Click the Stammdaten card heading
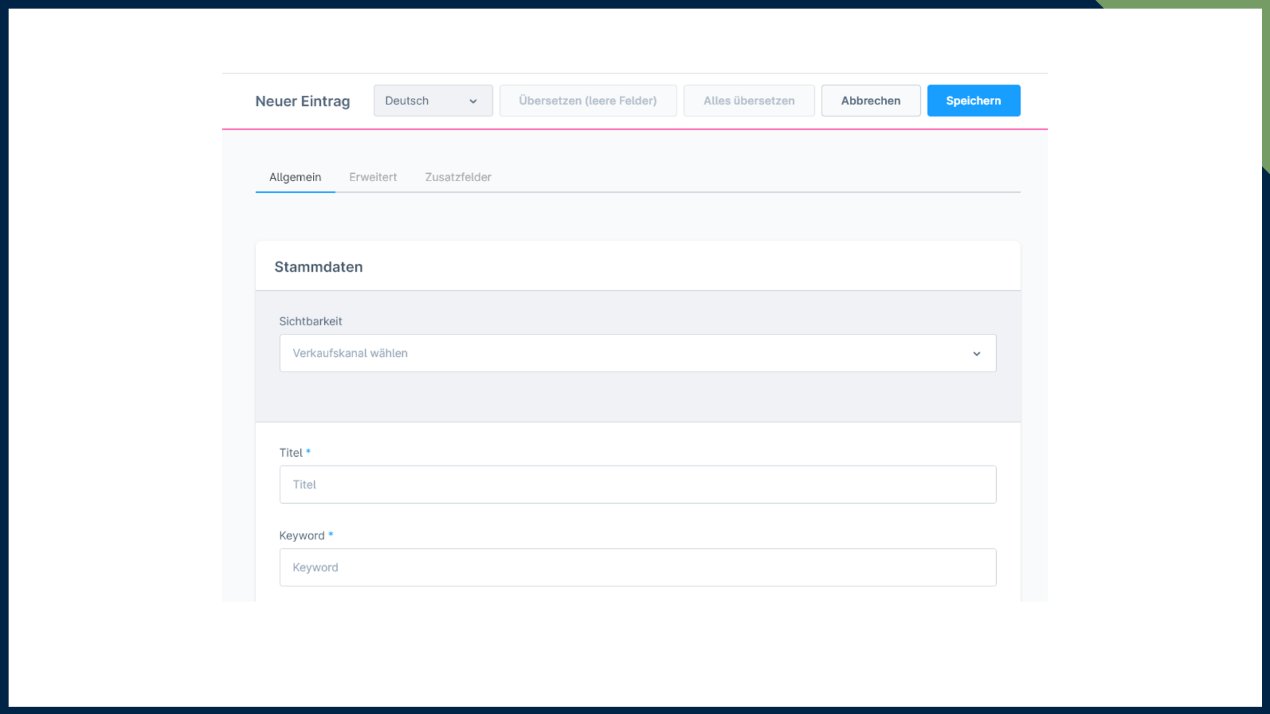 coord(318,267)
